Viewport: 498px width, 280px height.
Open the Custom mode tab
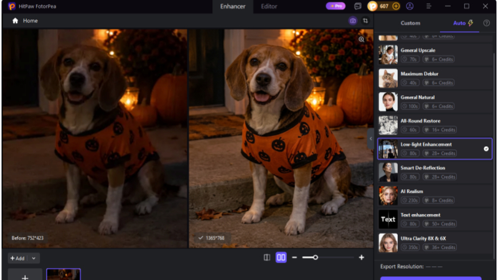(410, 23)
